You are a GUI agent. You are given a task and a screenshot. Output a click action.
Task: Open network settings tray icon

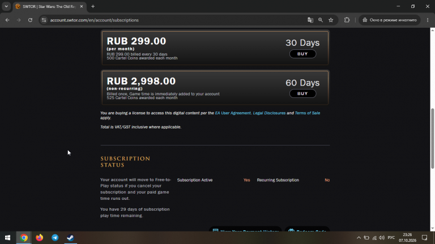pyautogui.click(x=374, y=238)
